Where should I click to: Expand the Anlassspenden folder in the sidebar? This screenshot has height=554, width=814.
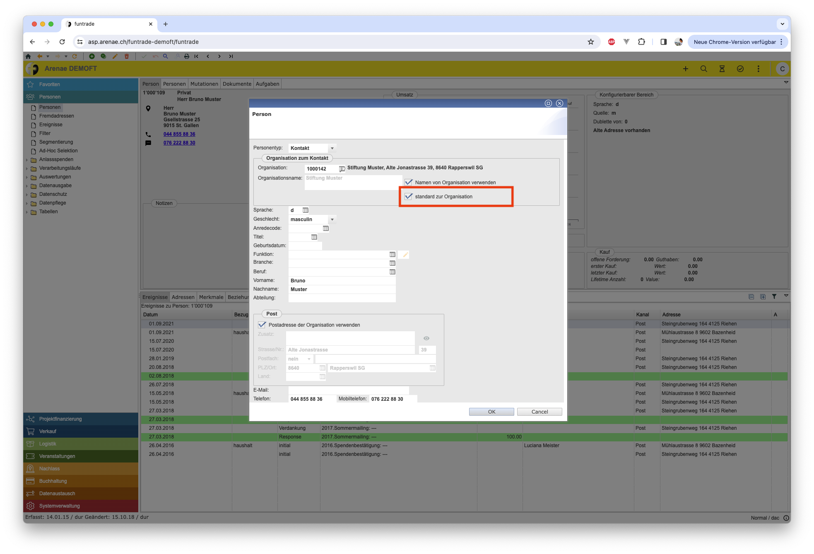point(27,160)
